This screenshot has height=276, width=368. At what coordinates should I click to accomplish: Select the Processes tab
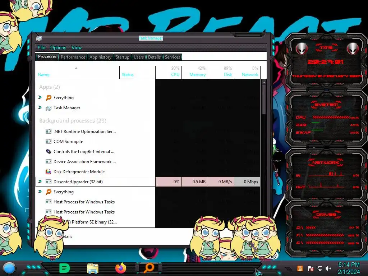point(47,56)
